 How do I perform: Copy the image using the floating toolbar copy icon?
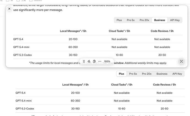click(x=94, y=61)
